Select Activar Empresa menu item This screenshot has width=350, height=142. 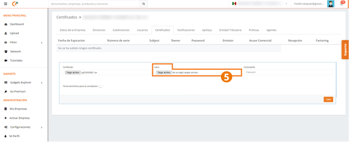click(x=19, y=118)
